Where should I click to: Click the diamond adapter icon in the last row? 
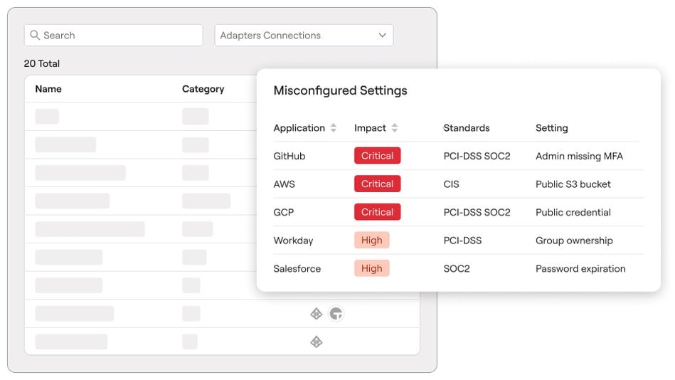(x=317, y=342)
